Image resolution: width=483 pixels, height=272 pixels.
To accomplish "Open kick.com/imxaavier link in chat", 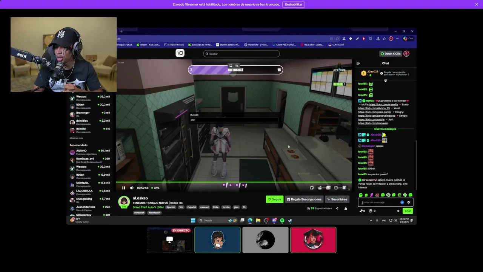I will click(373, 123).
